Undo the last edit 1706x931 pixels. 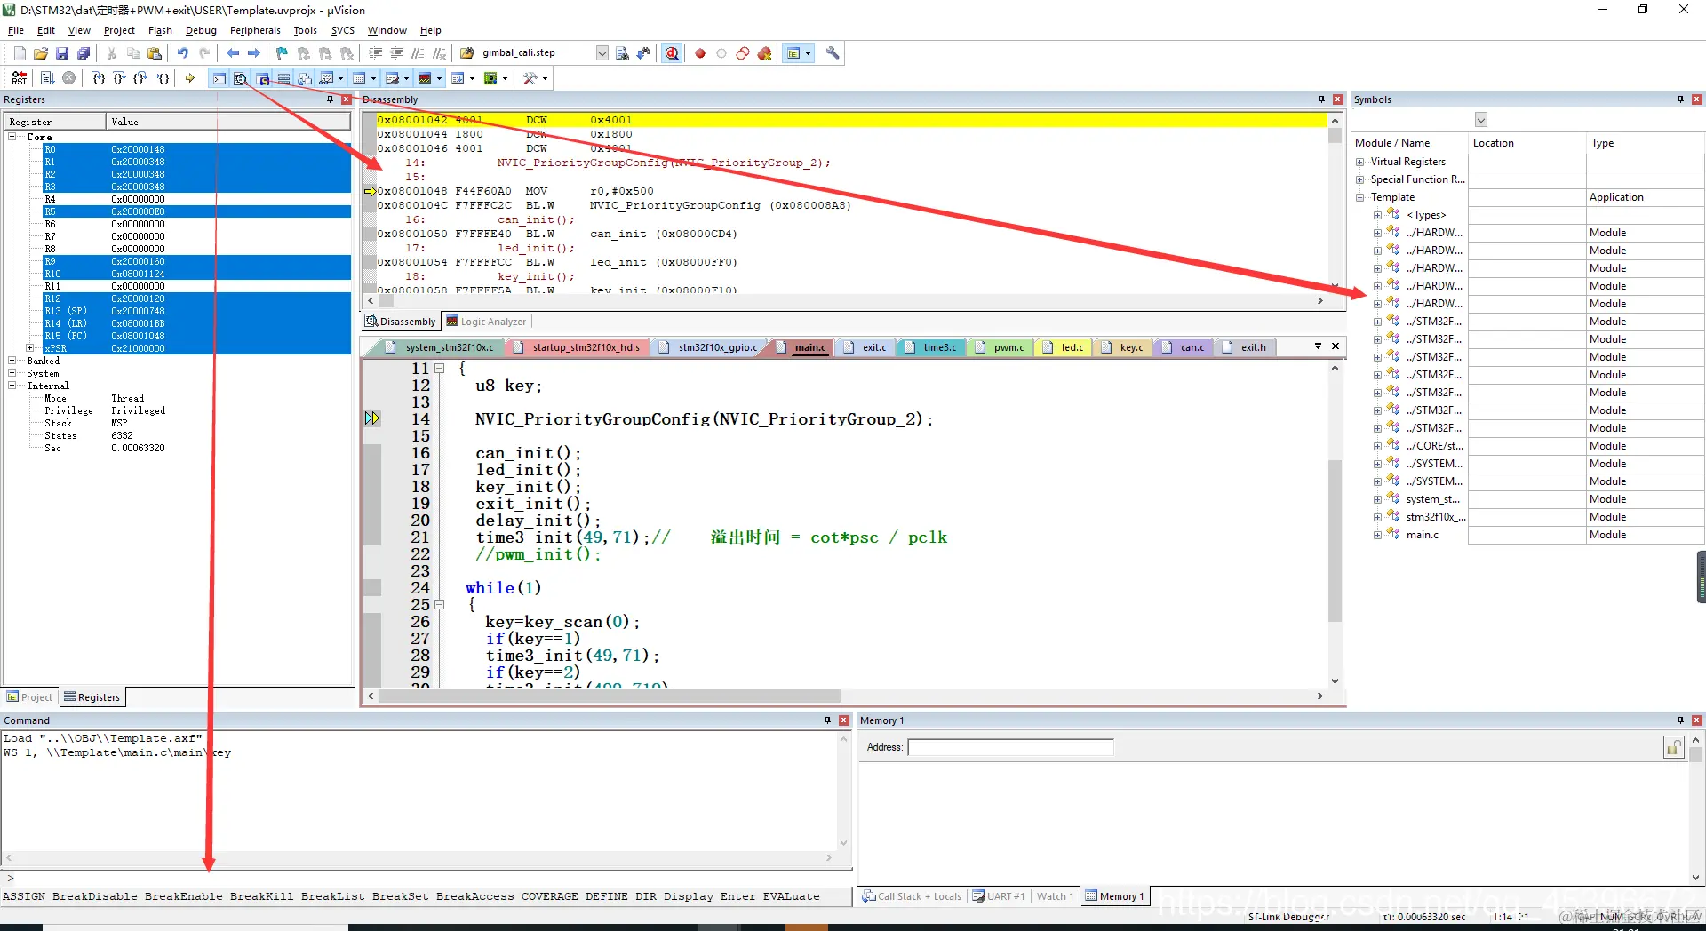coord(183,53)
